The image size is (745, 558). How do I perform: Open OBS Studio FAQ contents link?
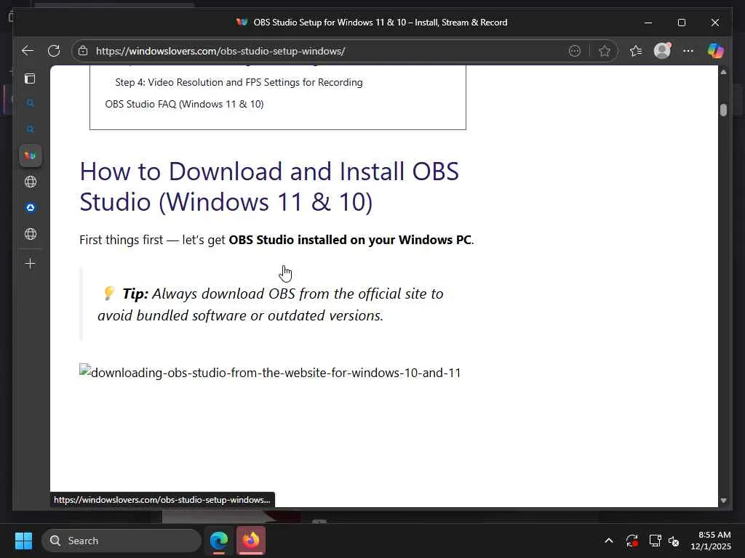point(184,104)
